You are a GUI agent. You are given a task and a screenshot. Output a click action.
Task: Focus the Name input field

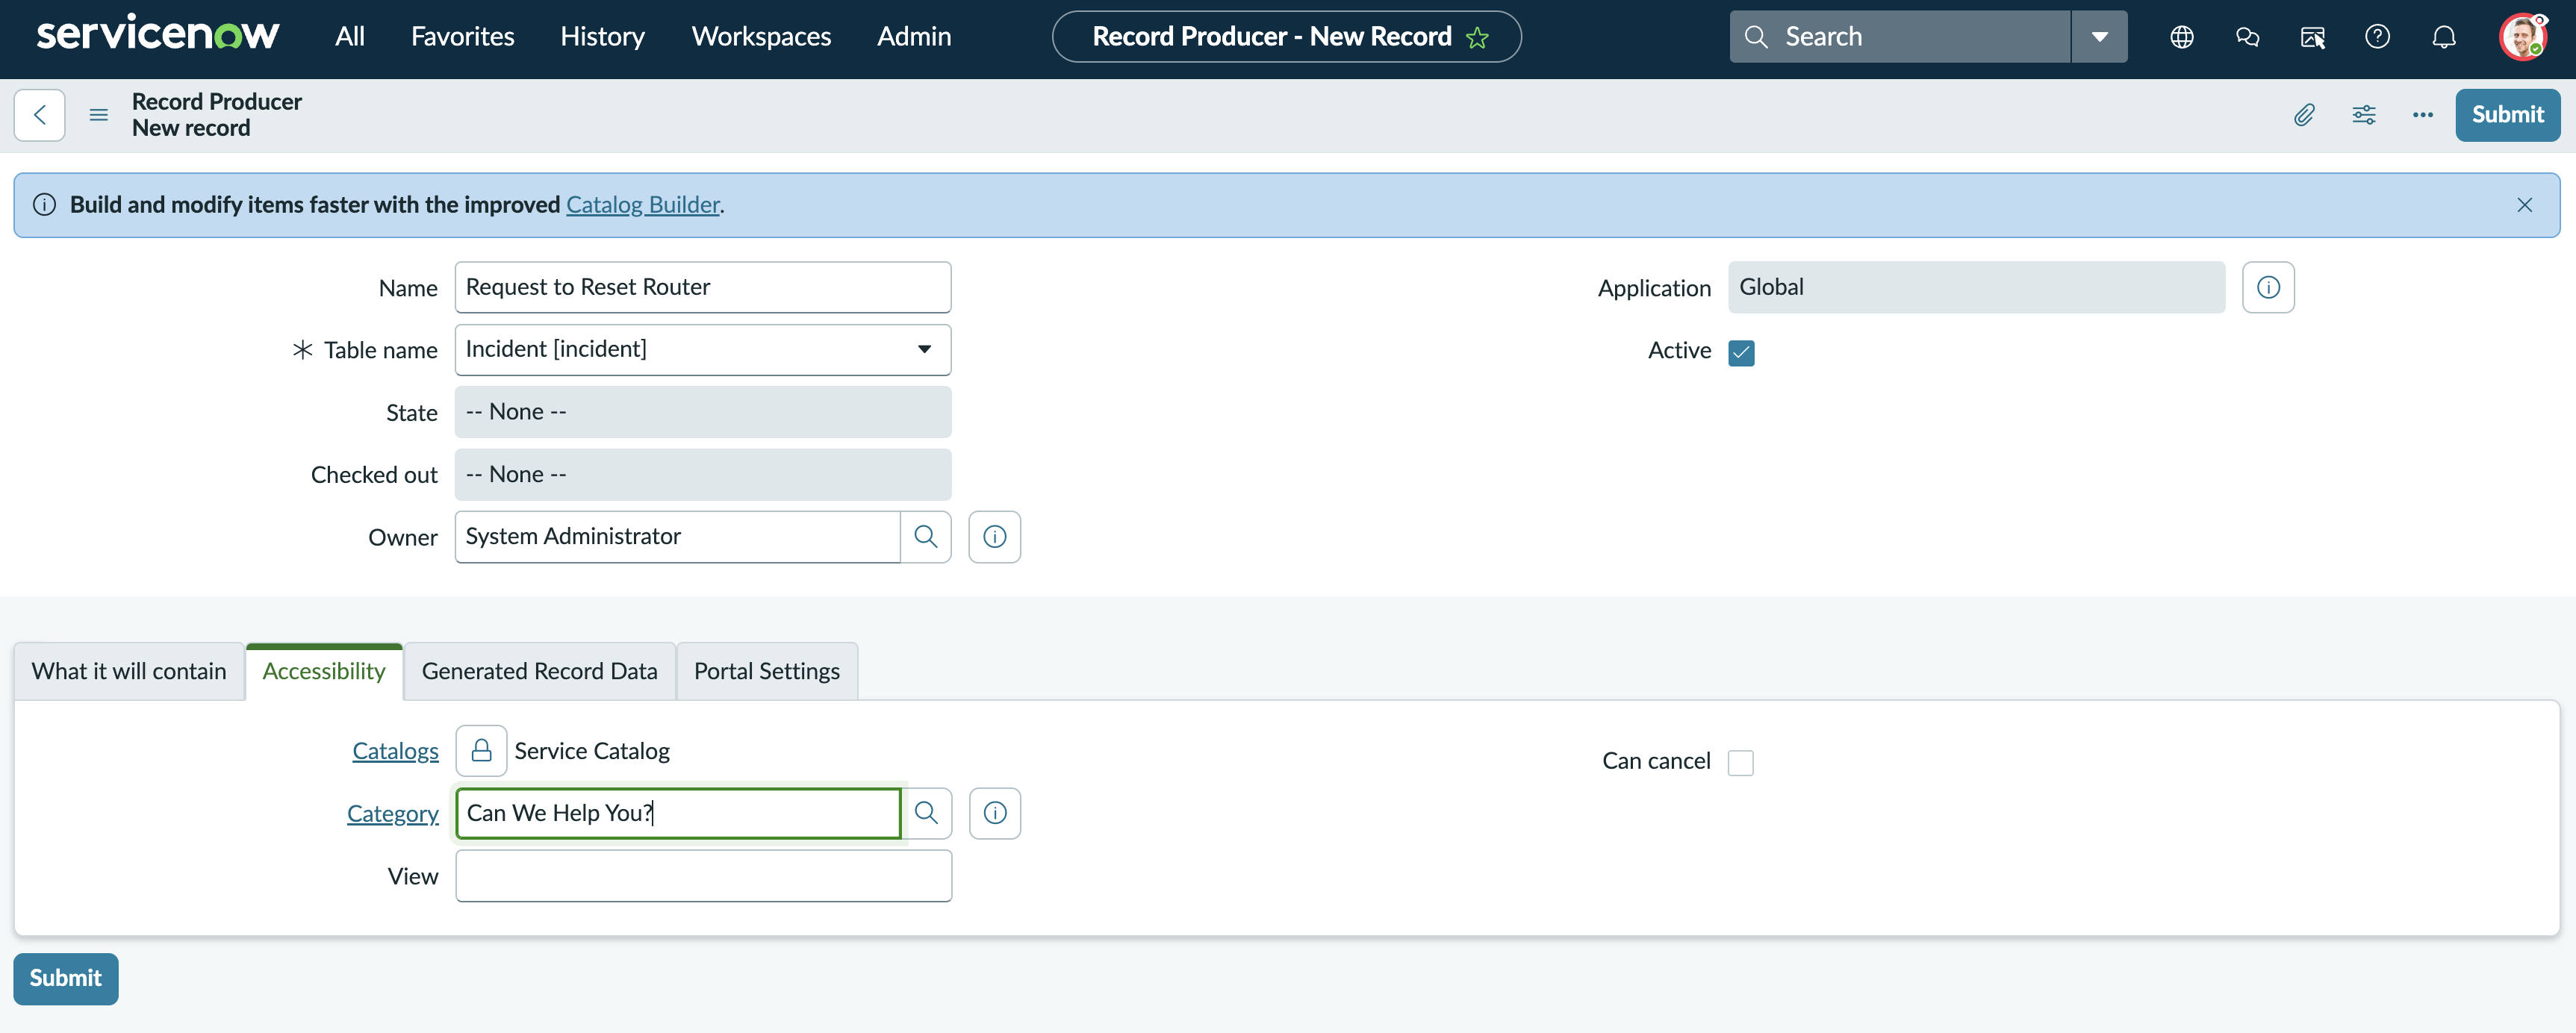[x=702, y=288]
